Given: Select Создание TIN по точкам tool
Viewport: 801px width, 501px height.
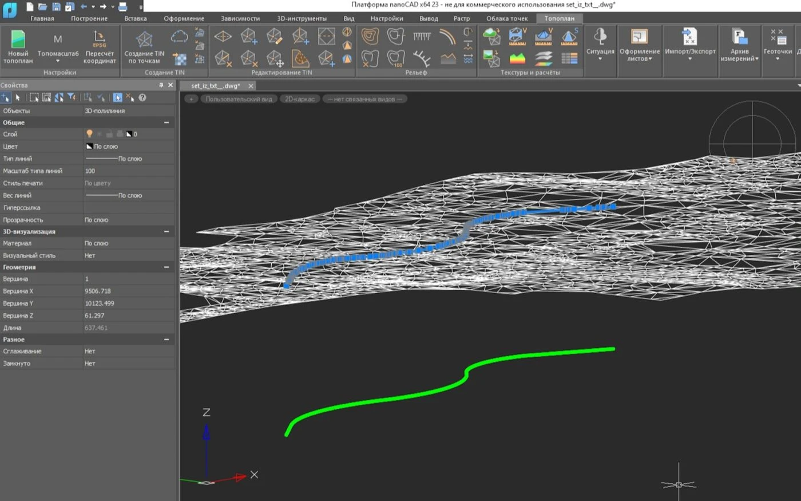Looking at the screenshot, I should 144,40.
